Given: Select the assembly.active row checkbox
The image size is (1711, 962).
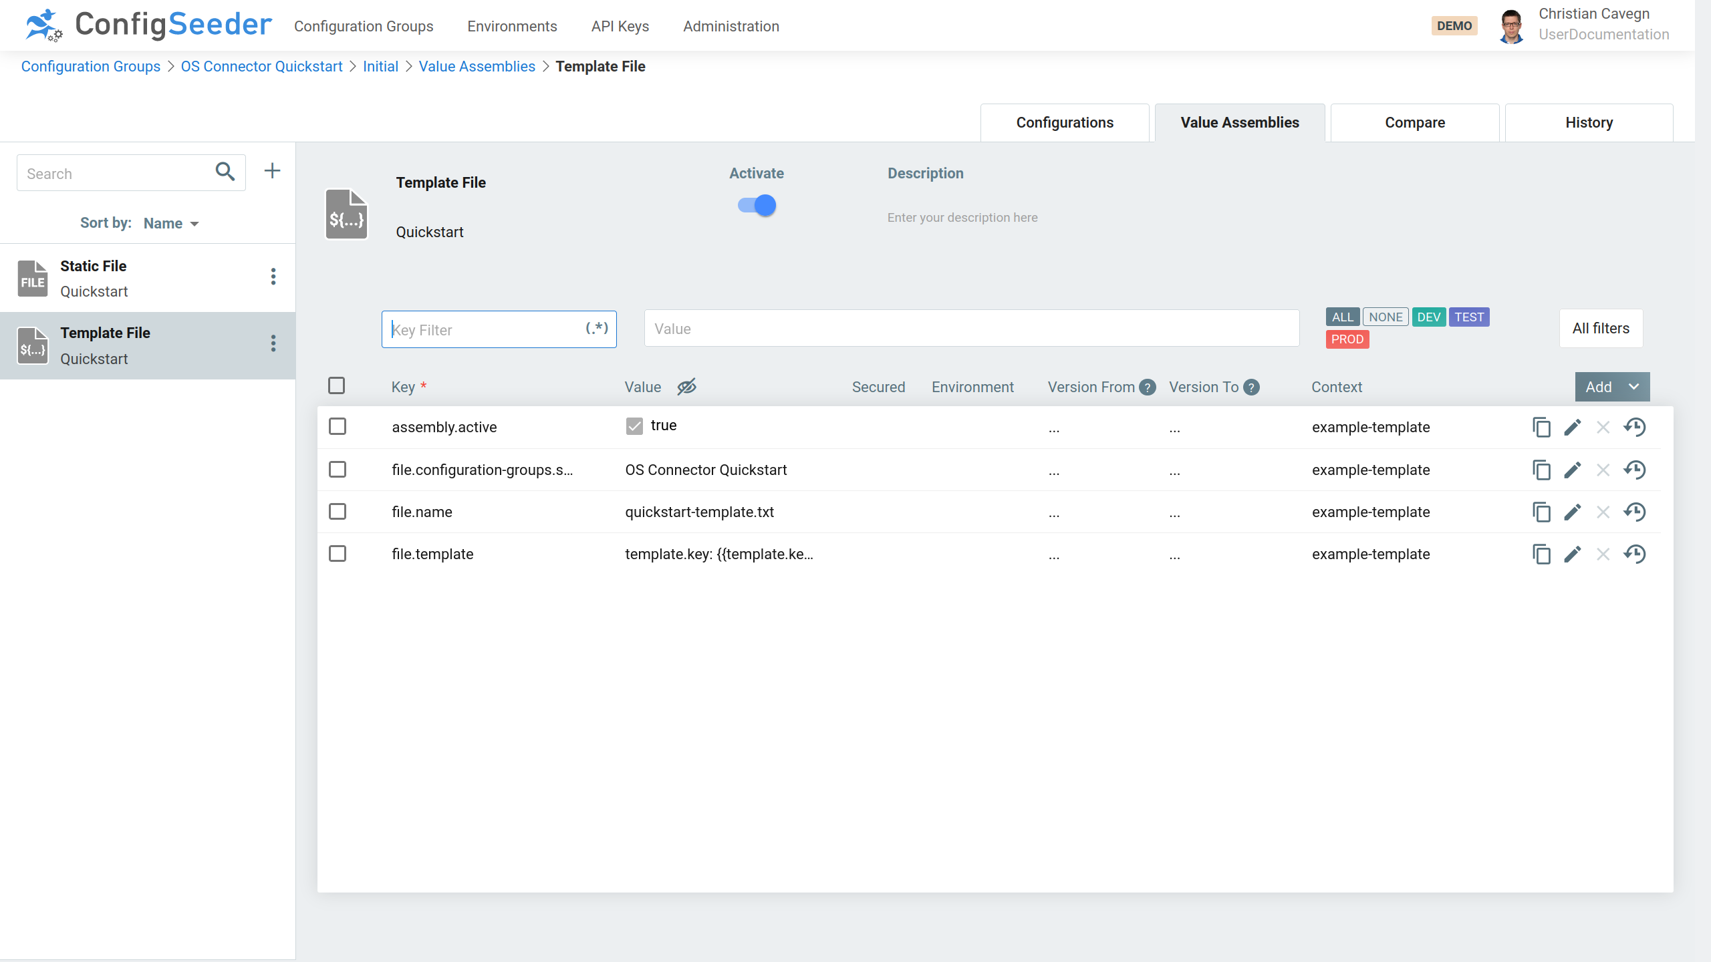Looking at the screenshot, I should pyautogui.click(x=338, y=426).
